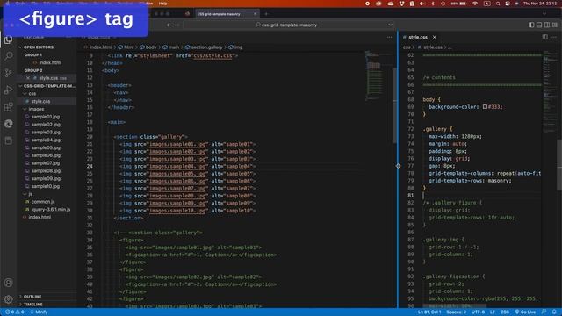Change the UTF-8 encoding in status bar
This screenshot has width=562, height=316.
478,312
